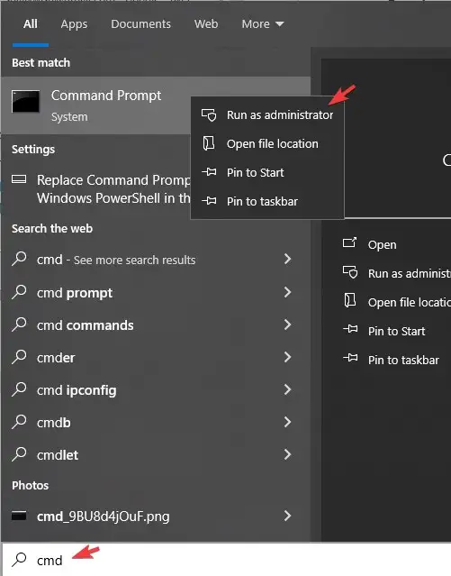Expand the cmd ipconfig suggestion chevron
This screenshot has width=451, height=576.
(x=288, y=389)
